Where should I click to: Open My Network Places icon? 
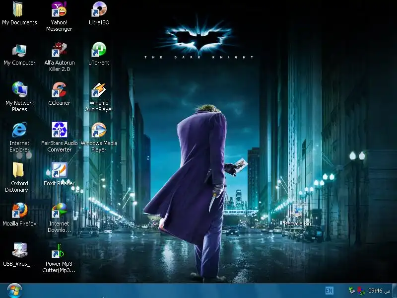[19, 89]
